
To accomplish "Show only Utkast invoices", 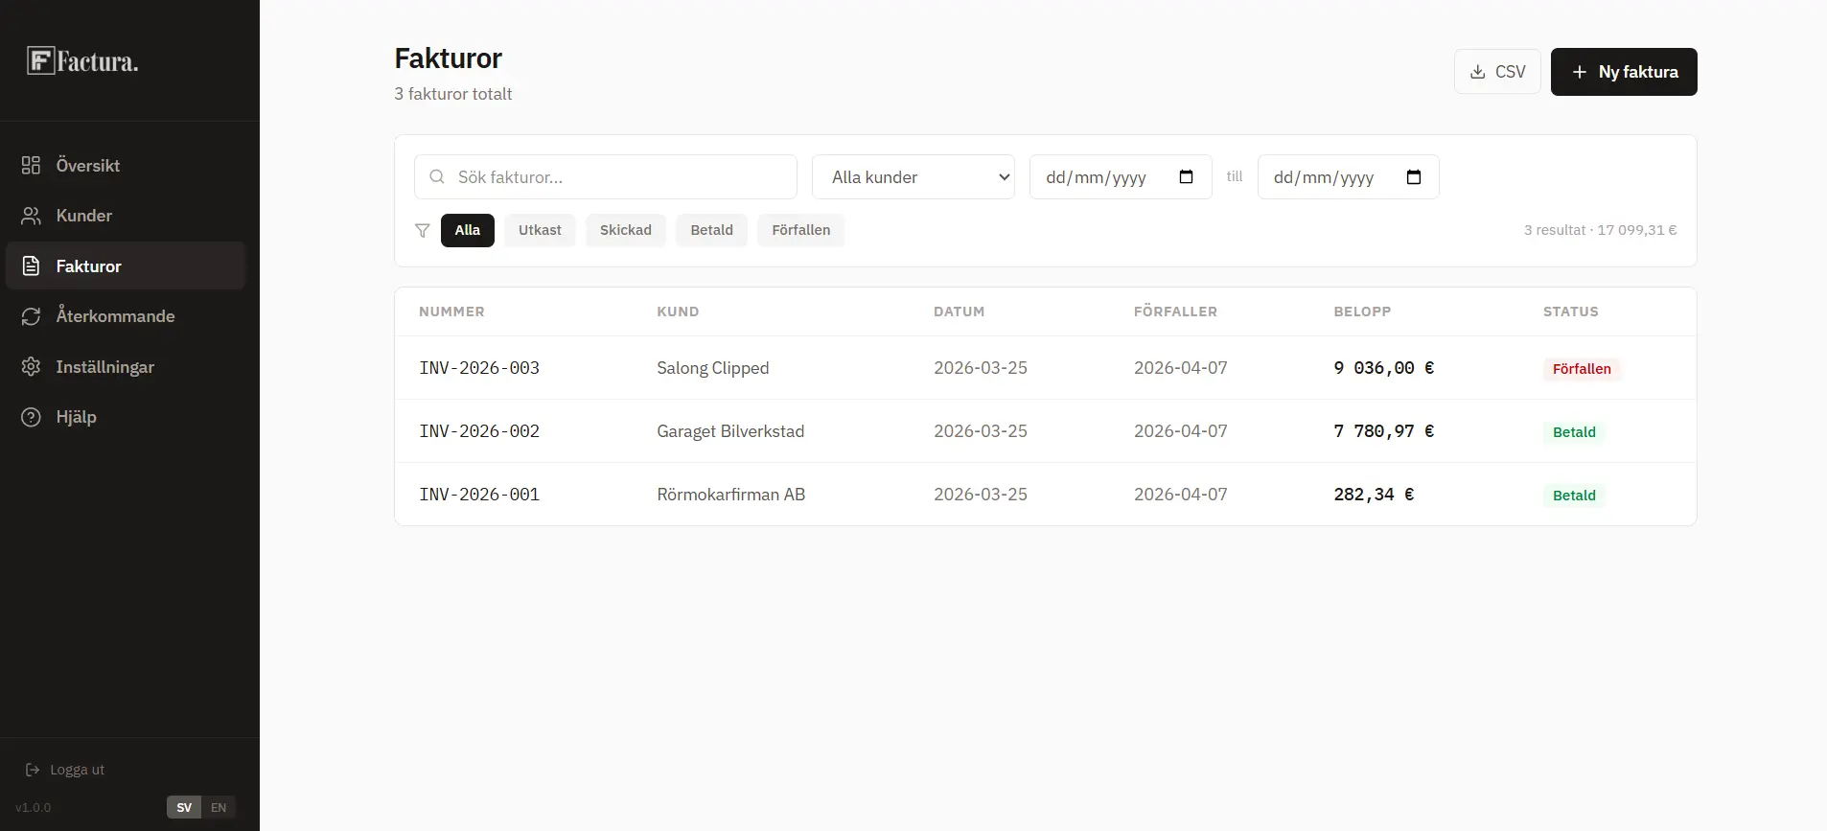I will 540,230.
